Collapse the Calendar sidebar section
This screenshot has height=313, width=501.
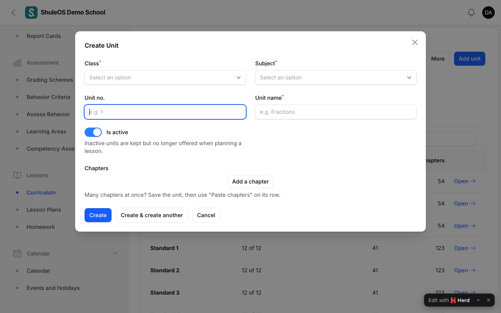(x=115, y=254)
